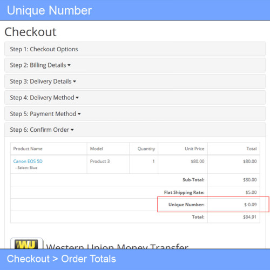Open the Canon EOS 5D product link
The height and width of the screenshot is (270, 270).
(x=28, y=161)
